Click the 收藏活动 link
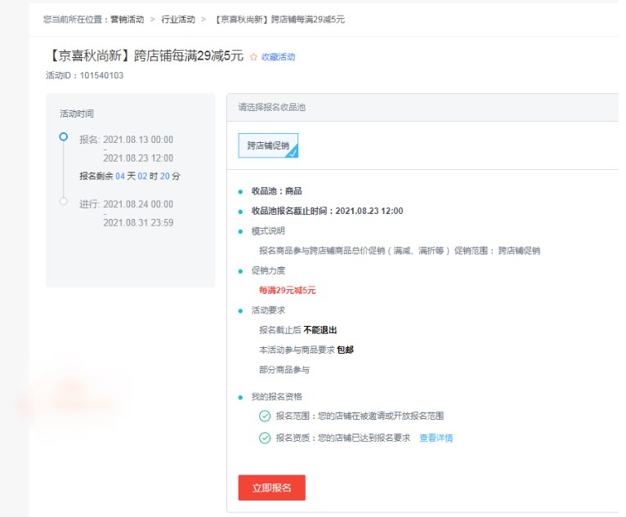Image resolution: width=626 pixels, height=517 pixels. (278, 57)
